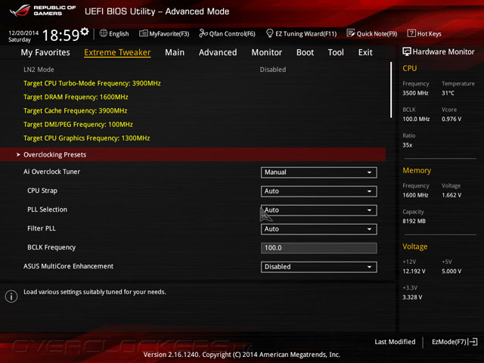
Task: Open the Exit tab
Action: [x=365, y=52]
